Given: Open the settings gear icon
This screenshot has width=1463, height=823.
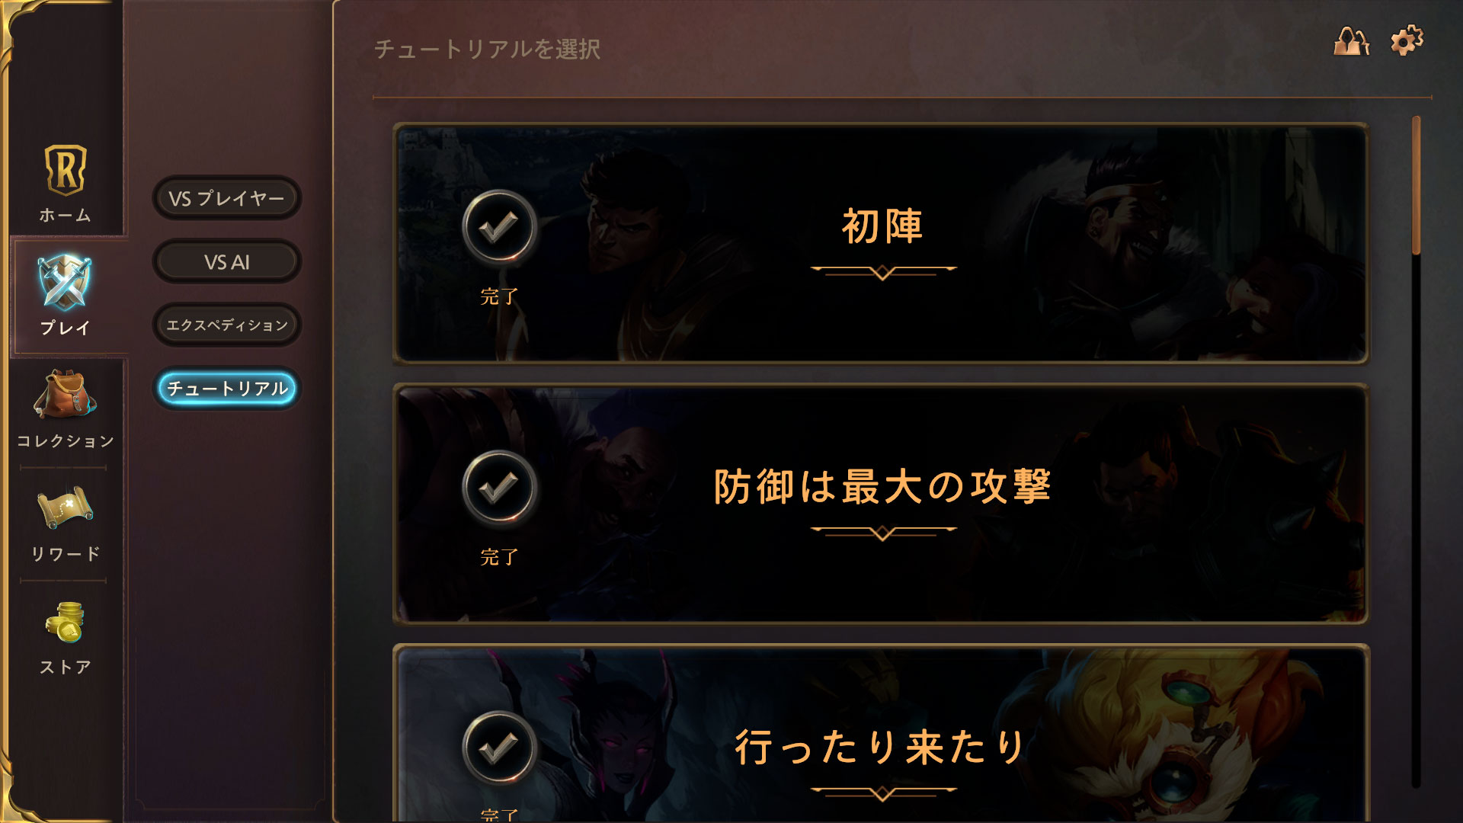Looking at the screenshot, I should point(1407,40).
